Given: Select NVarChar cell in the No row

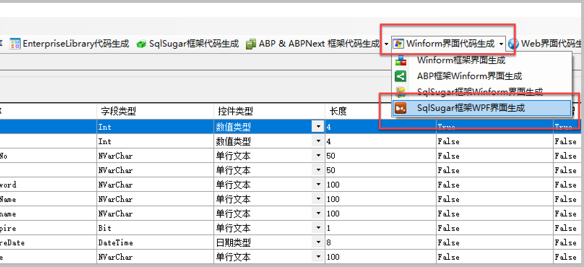Looking at the screenshot, I should [155, 156].
